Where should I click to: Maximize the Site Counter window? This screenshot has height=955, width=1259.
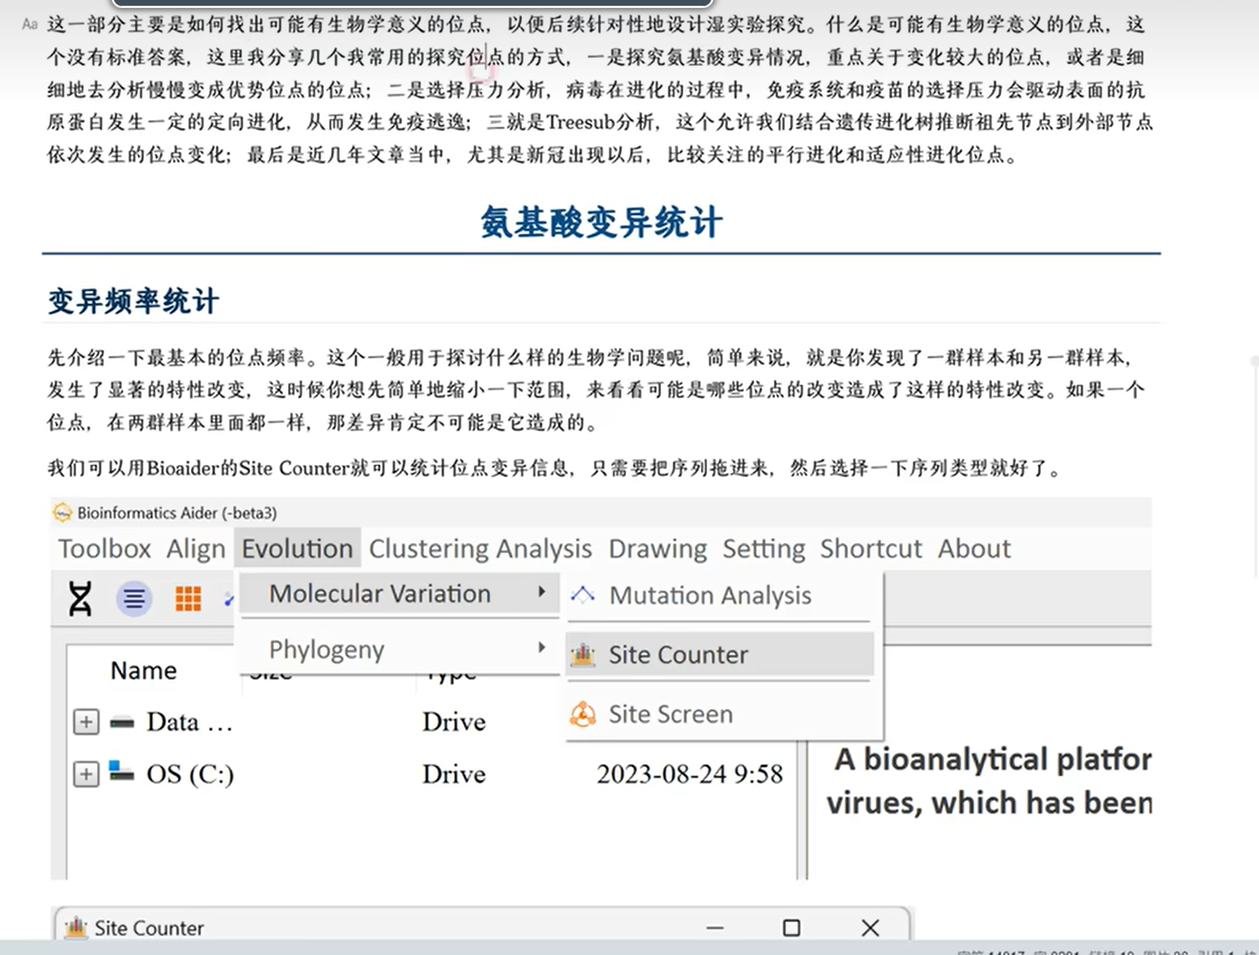(x=791, y=928)
